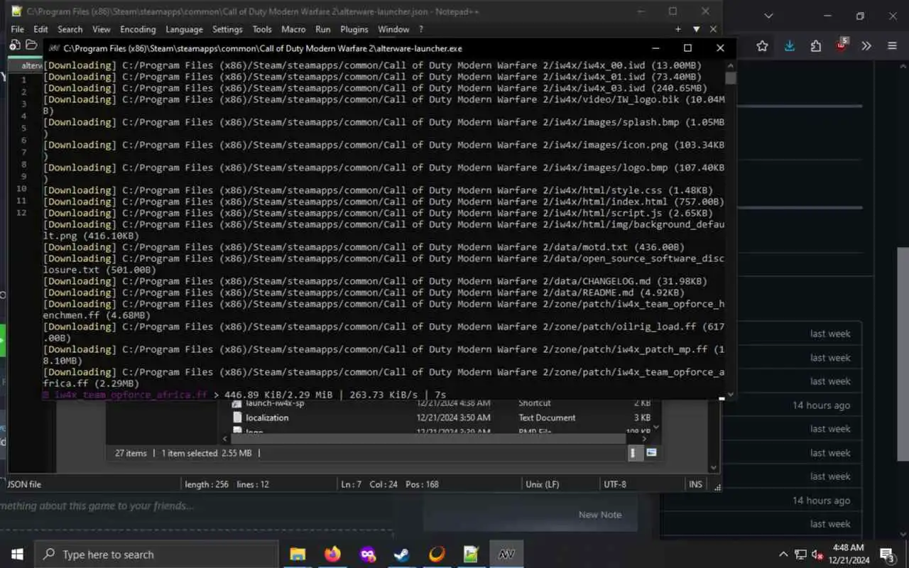Open the File menu in Notepad++
909x568 pixels.
[x=17, y=29]
